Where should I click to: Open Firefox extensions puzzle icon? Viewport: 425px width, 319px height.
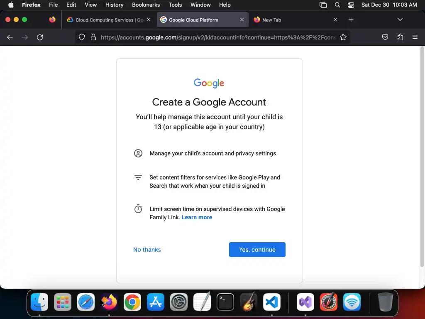point(400,37)
